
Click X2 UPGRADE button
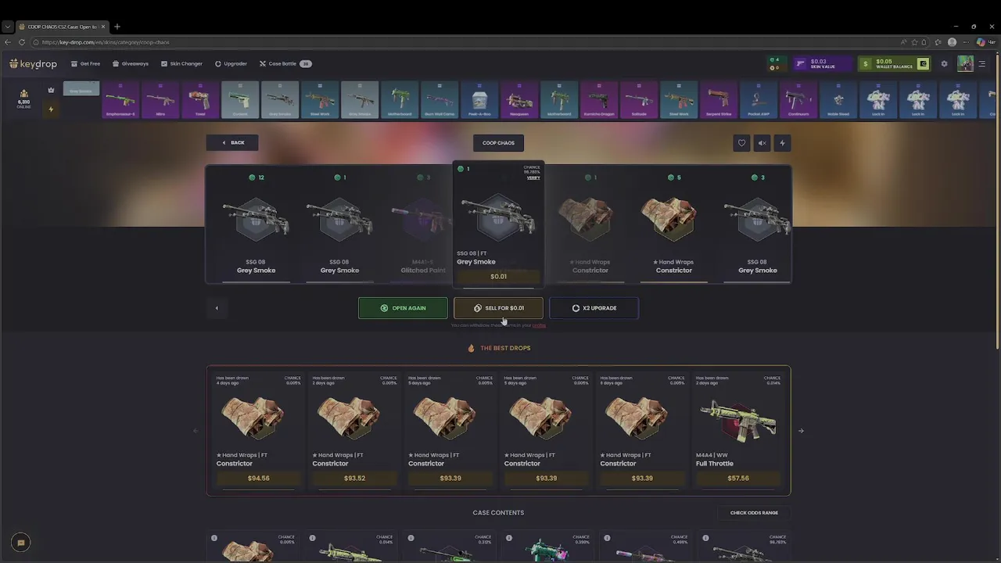594,308
